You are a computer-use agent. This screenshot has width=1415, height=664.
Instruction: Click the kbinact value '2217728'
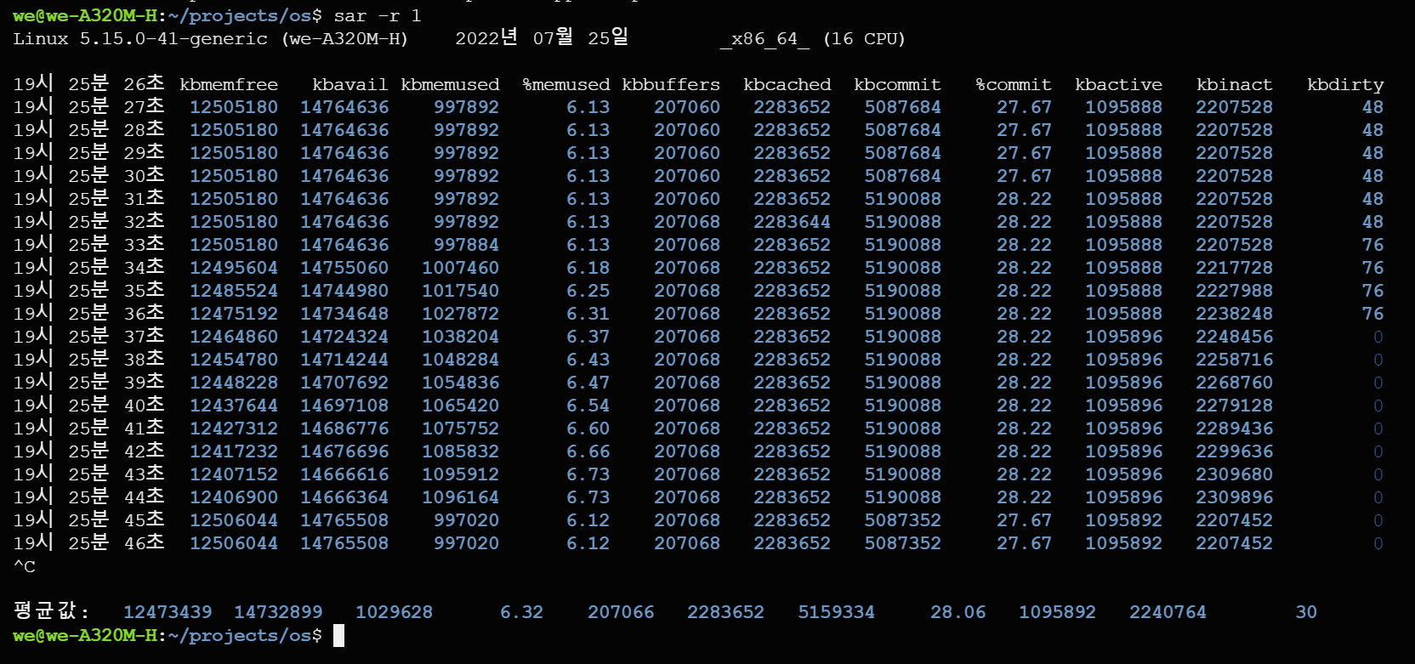pos(1235,269)
